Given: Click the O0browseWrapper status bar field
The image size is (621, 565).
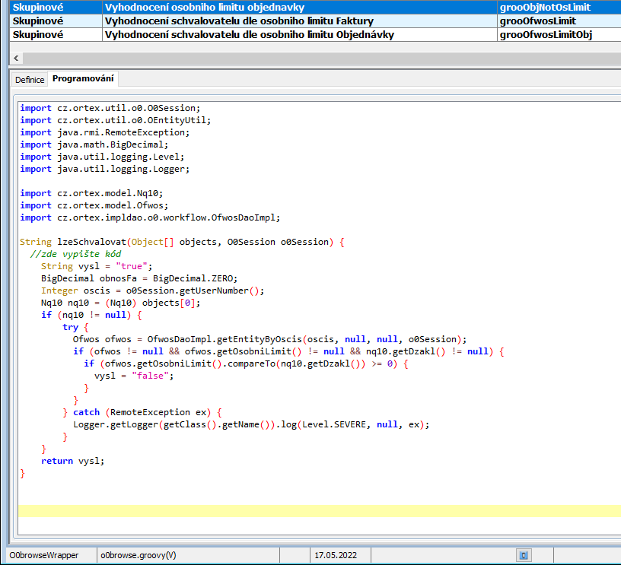Looking at the screenshot, I should coord(44,556).
